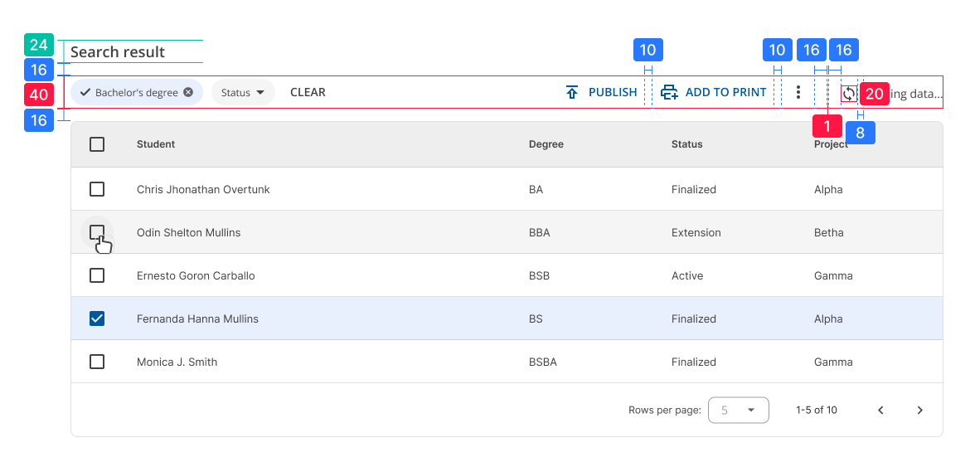Click the refresh sync icon

849,93
